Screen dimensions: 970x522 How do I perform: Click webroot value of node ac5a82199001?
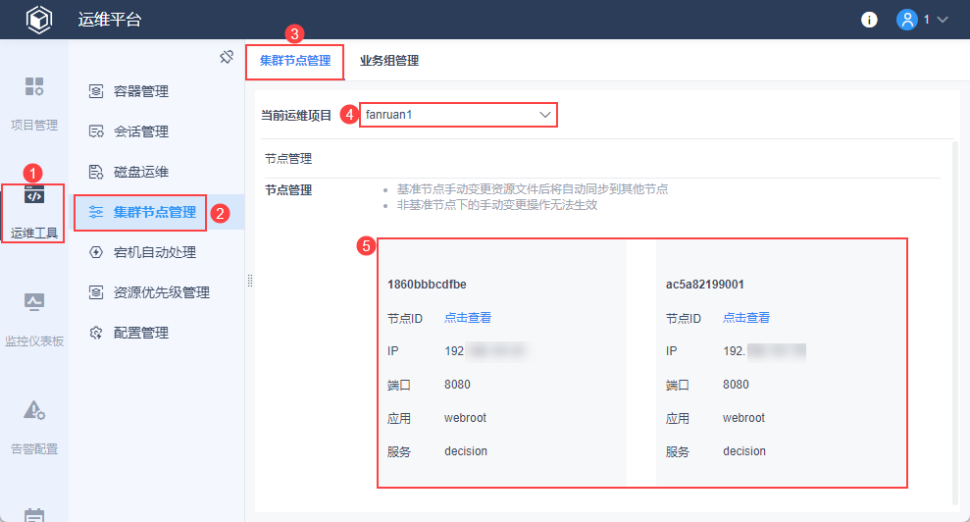point(743,418)
